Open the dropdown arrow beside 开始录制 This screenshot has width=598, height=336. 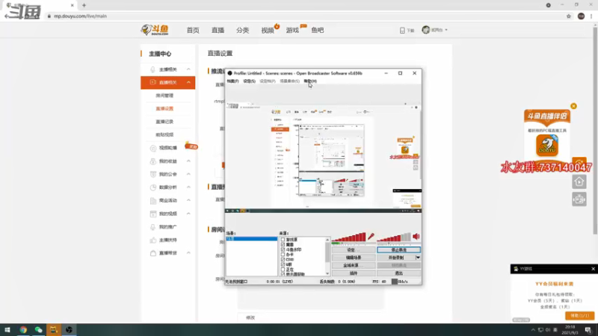418,258
